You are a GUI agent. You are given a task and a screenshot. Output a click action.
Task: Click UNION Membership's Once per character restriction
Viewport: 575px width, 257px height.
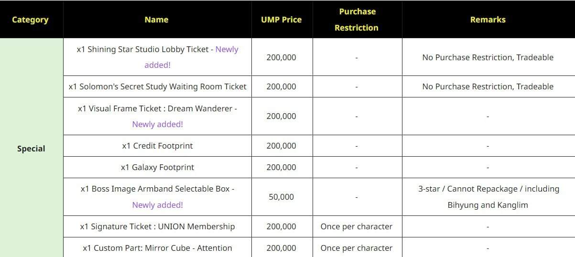pos(357,226)
